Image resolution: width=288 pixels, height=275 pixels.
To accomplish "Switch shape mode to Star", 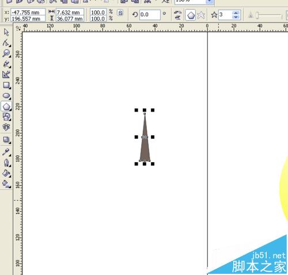I will 201,15.
